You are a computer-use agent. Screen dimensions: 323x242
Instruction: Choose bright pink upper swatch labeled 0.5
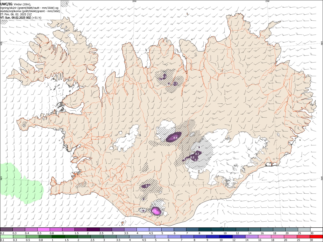click(x=43, y=229)
